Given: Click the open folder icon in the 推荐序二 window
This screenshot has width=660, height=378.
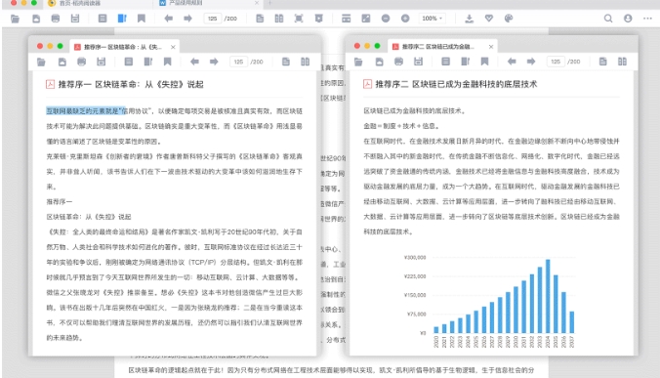Looking at the screenshot, I should coord(358,62).
